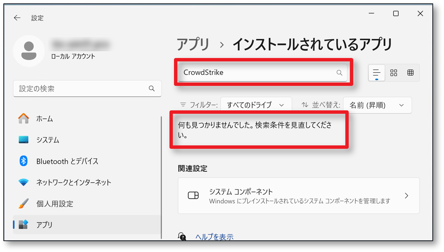
Task: Click the Bluetooth icon in sidebar
Action: (x=23, y=161)
